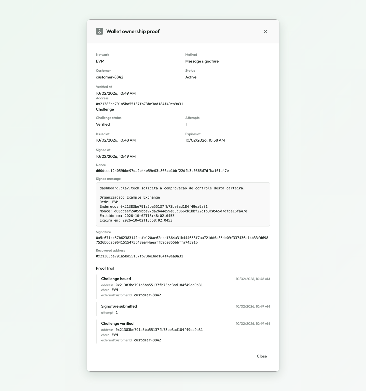Click the Challenge status value 'Verified'
The height and width of the screenshot is (391, 366).
coord(103,124)
